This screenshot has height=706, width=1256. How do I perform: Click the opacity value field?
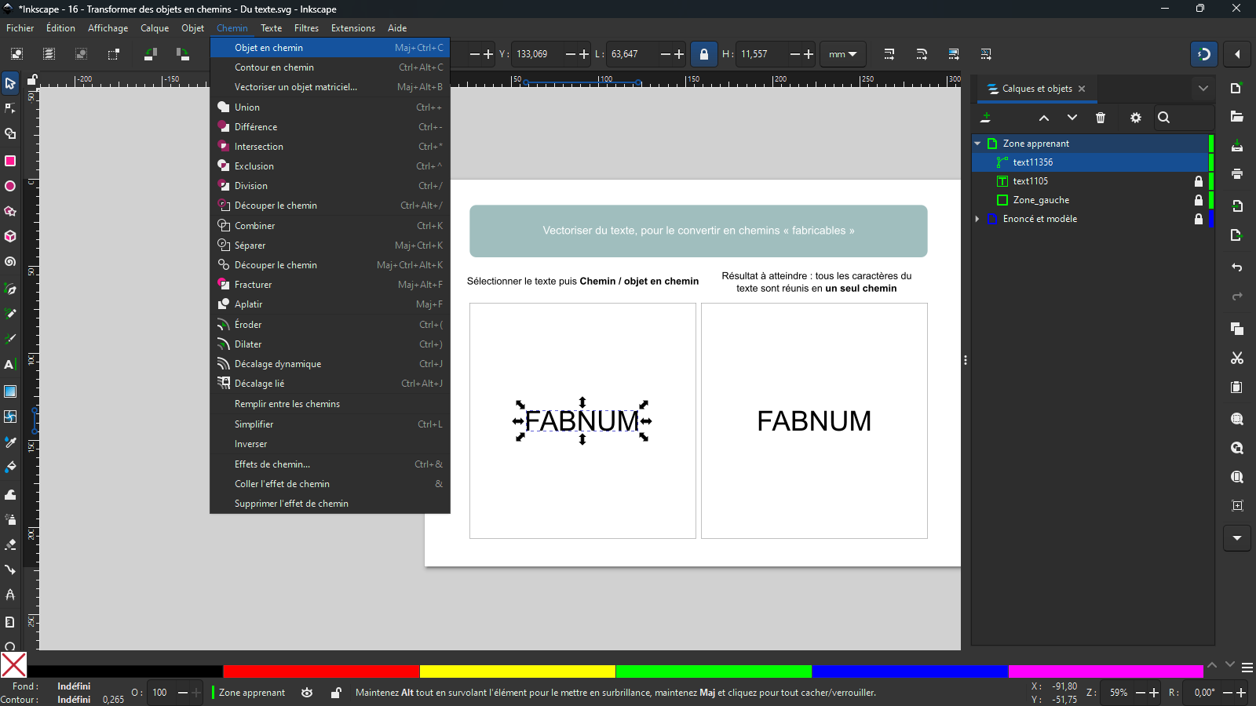click(161, 693)
